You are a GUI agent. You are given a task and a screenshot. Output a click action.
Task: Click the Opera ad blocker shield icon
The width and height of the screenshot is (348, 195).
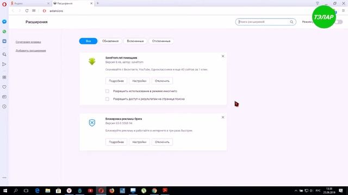coord(92,122)
